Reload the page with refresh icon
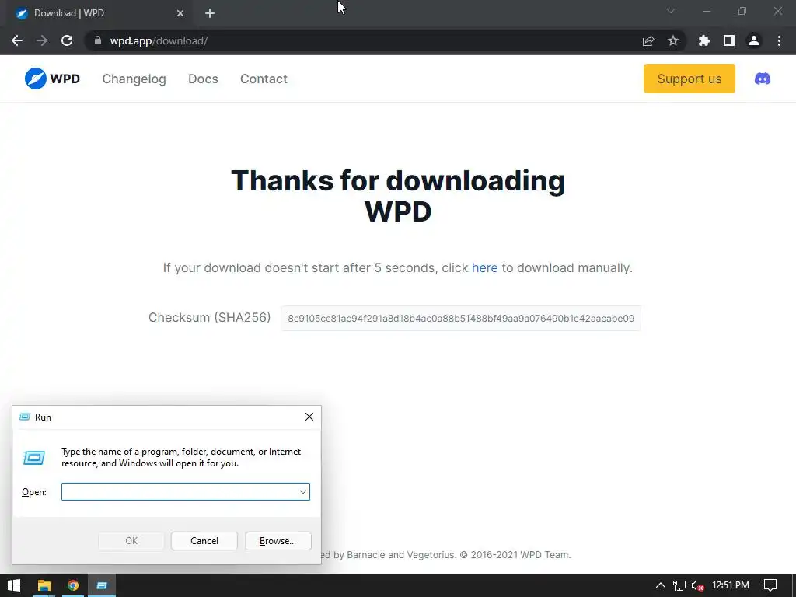Viewport: 796px width, 597px height. tap(67, 40)
